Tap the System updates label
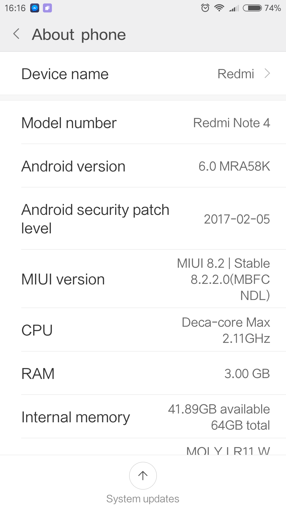Screen dimensions: 286x508 [143, 499]
